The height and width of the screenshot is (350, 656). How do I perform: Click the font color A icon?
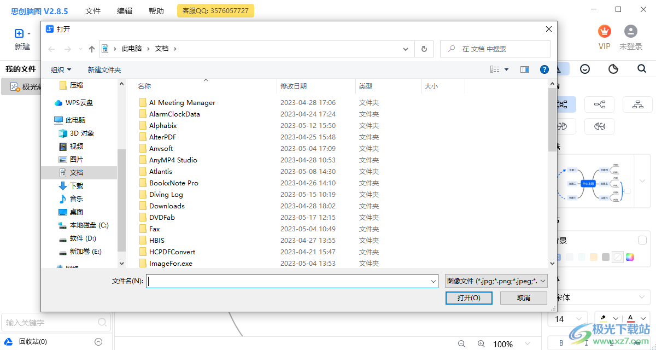pyautogui.click(x=630, y=318)
